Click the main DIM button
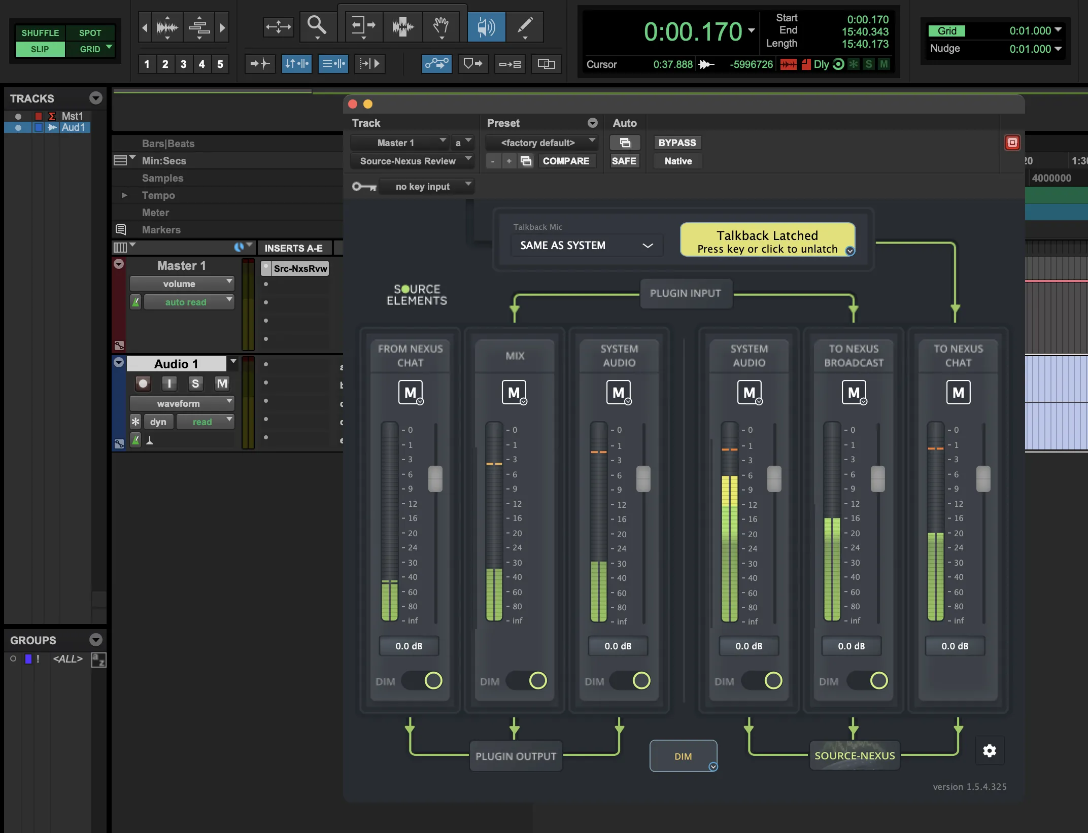Viewport: 1088px width, 833px height. coord(683,756)
